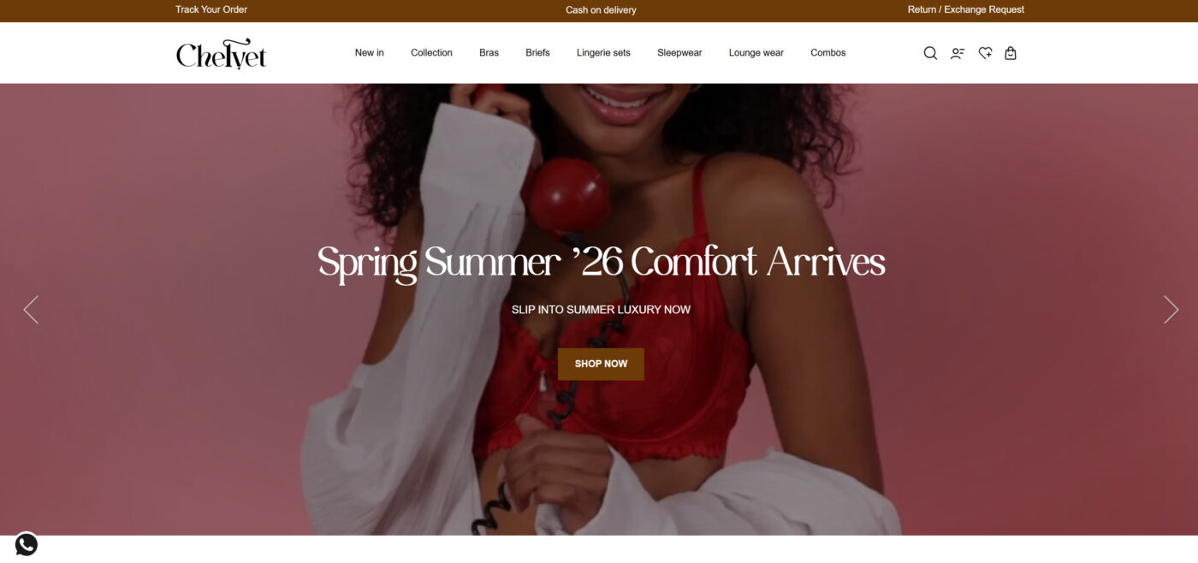1198x563 pixels.
Task: Open the account login icon
Action: pyautogui.click(x=958, y=53)
